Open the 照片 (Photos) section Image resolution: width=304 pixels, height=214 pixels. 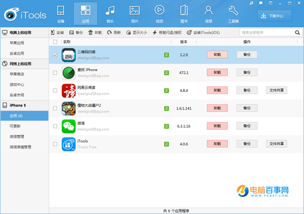[x=134, y=14]
